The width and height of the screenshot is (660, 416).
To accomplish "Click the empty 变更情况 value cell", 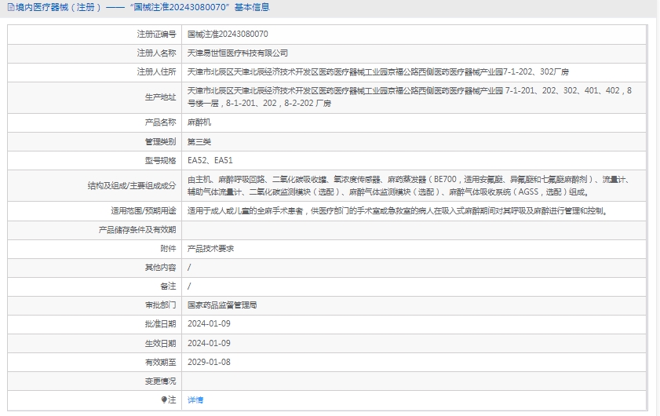I will tap(416, 381).
